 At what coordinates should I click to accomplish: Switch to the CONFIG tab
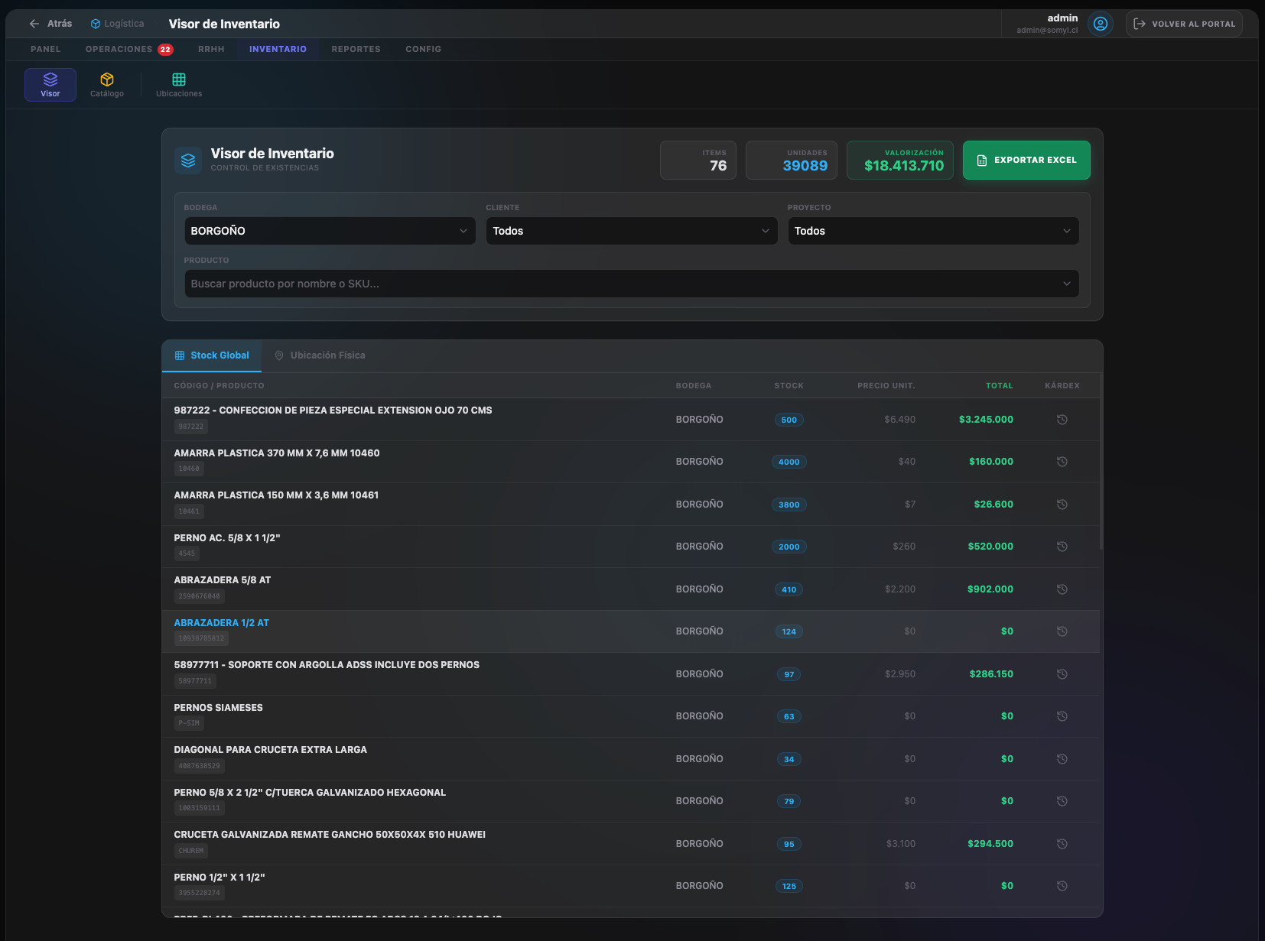pyautogui.click(x=423, y=49)
